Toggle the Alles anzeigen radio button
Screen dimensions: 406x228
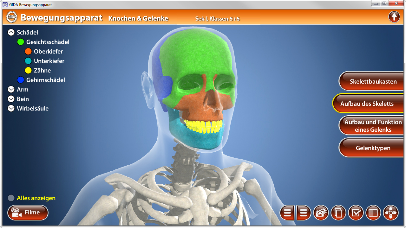click(x=11, y=198)
